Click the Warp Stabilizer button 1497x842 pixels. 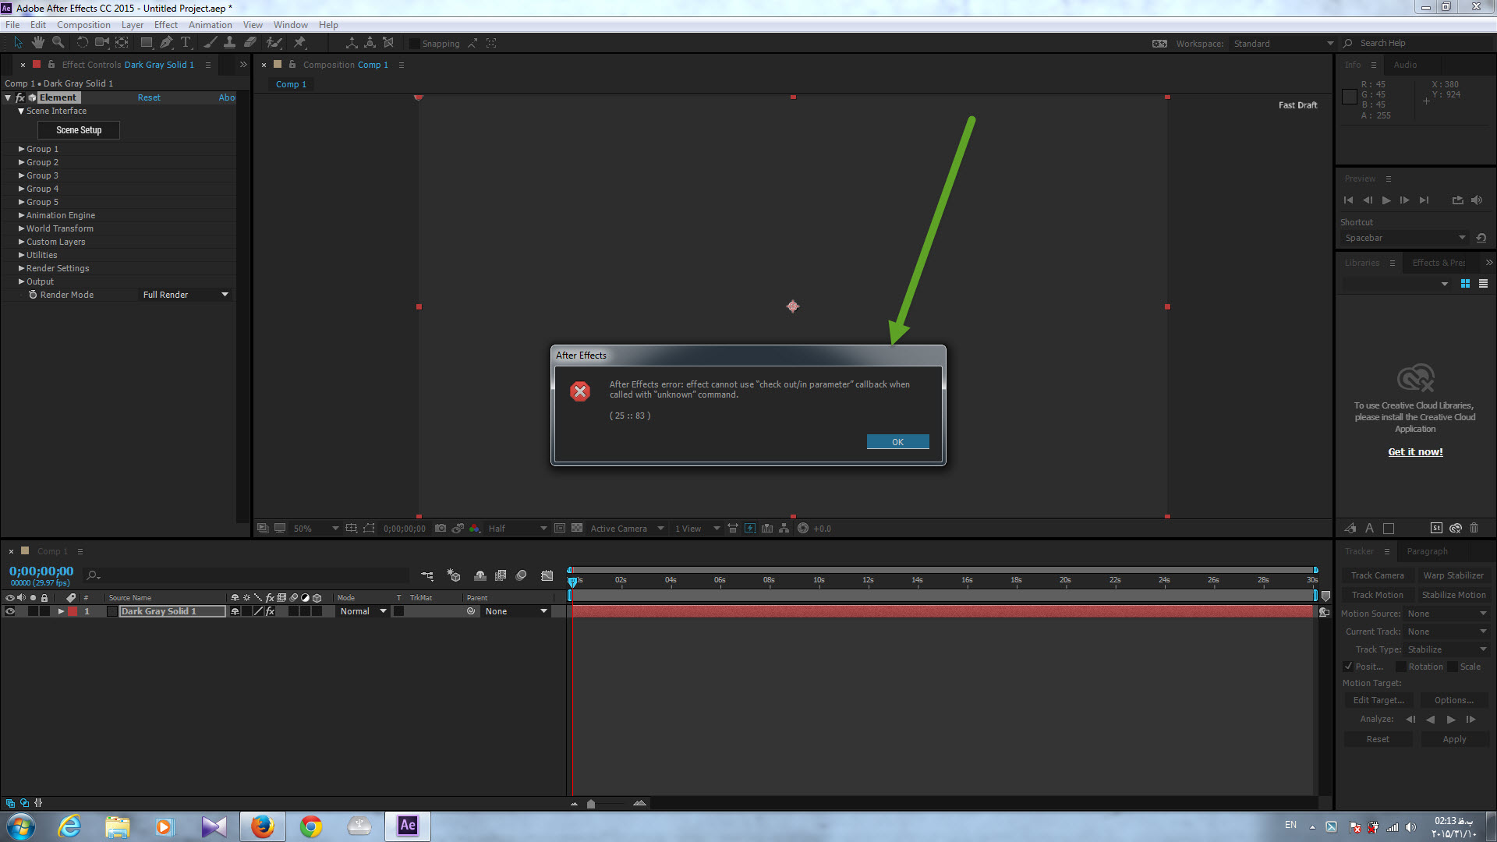click(x=1453, y=575)
